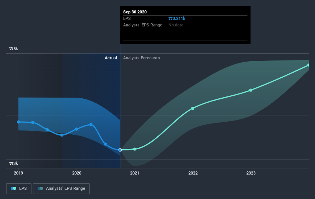Select the forecast point at 2023
Image resolution: width=315 pixels, height=199 pixels.
pos(251,90)
